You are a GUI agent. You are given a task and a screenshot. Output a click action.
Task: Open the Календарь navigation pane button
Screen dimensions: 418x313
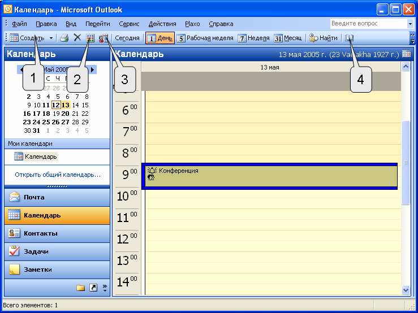[x=57, y=215]
